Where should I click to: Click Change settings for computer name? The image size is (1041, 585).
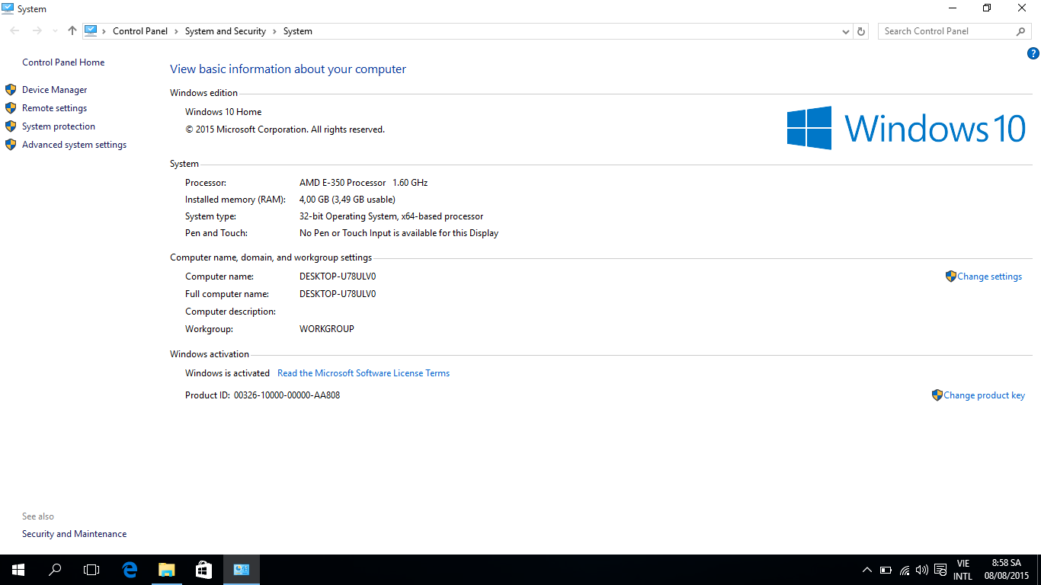coord(989,277)
